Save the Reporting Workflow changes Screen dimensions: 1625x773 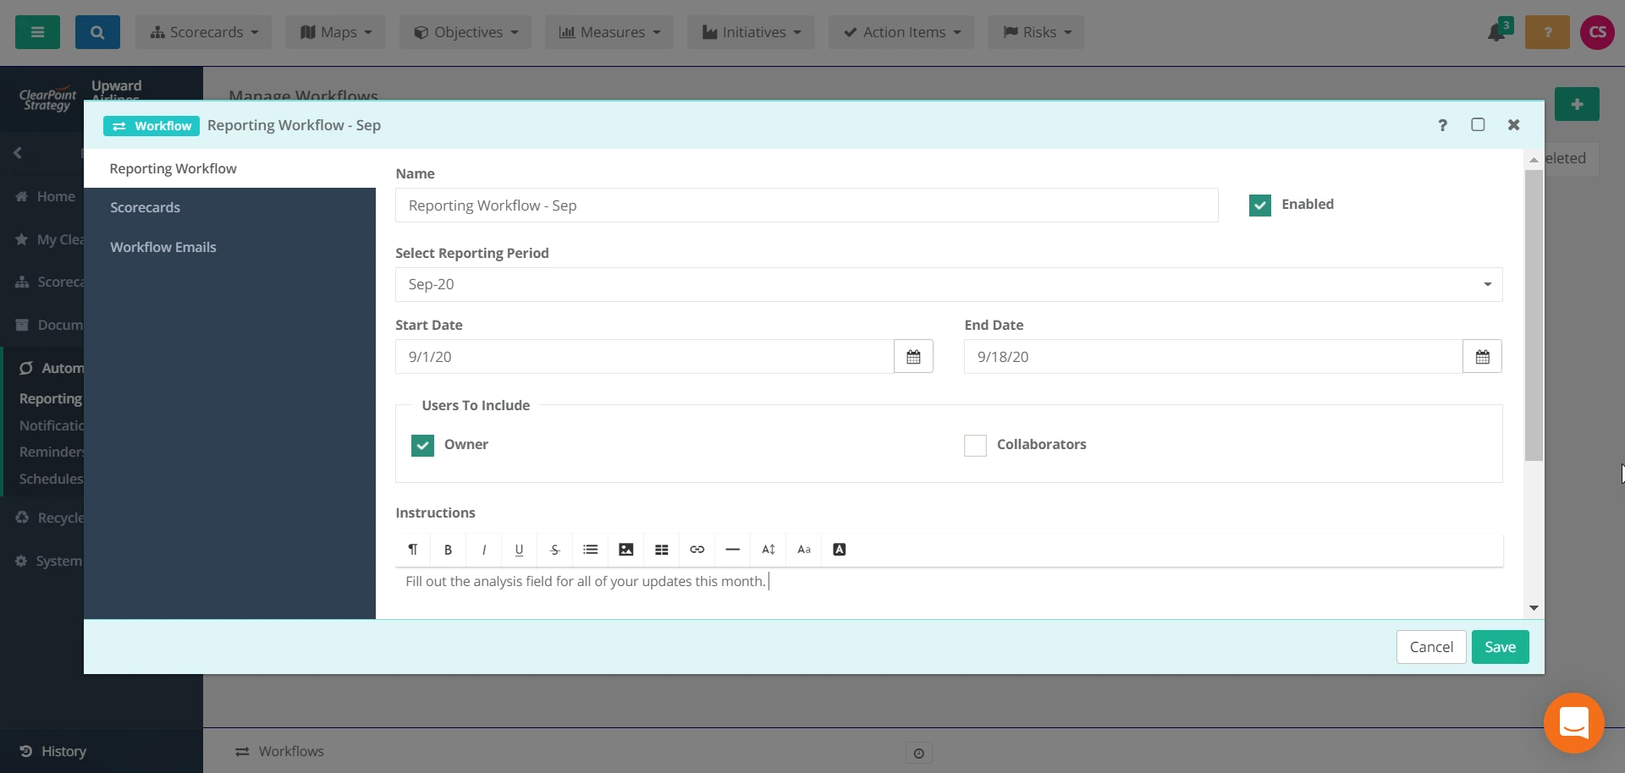click(1499, 646)
